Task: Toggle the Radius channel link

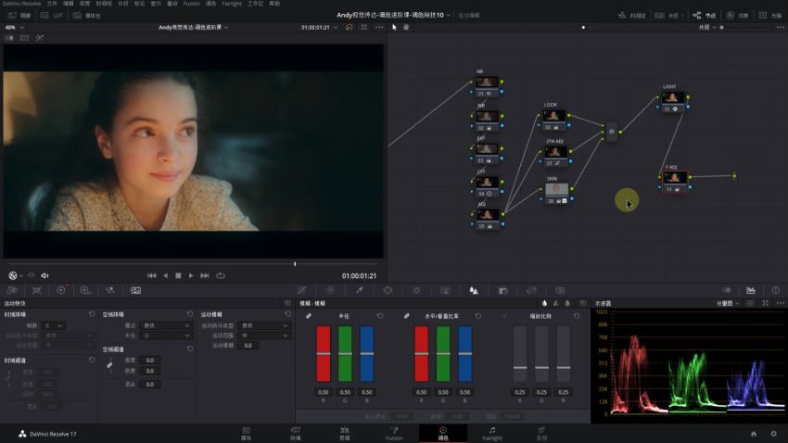Action: coord(309,316)
